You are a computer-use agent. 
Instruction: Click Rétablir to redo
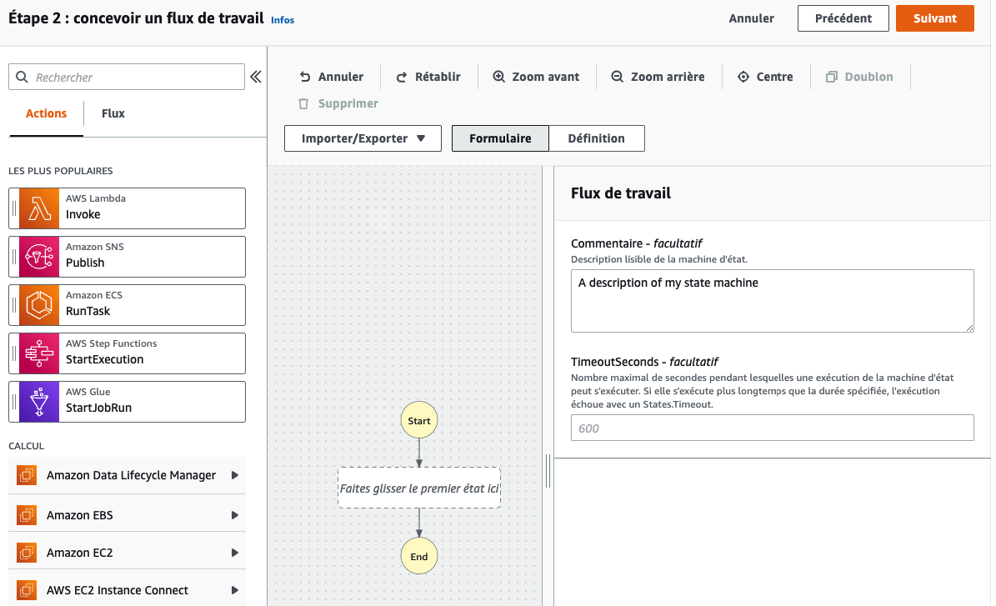coord(428,77)
